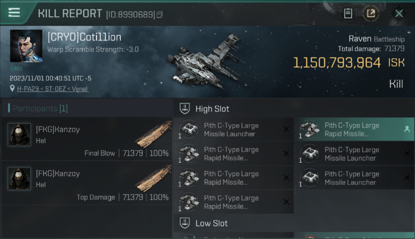415x239 pixels.
Task: Open the H-PA29 < ST-0EZ < Venal location link
Action: point(53,89)
